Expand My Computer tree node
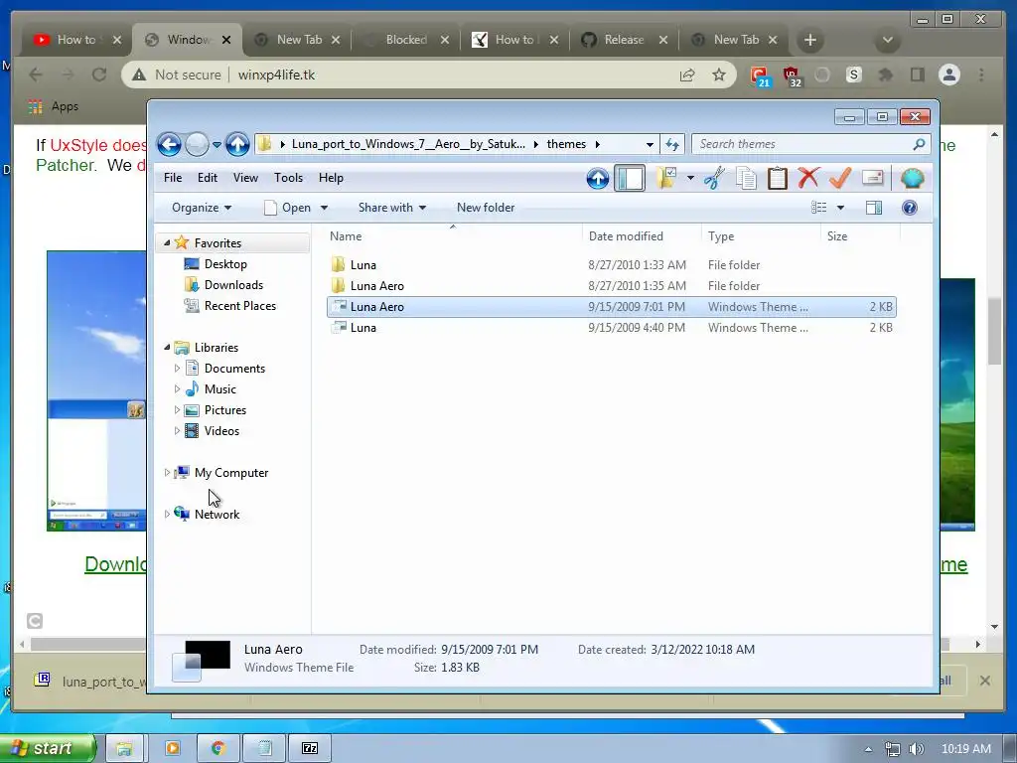The image size is (1017, 763). 167,472
